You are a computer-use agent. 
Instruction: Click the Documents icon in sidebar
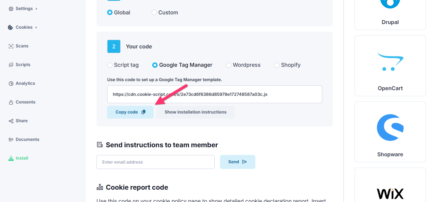coord(11,140)
